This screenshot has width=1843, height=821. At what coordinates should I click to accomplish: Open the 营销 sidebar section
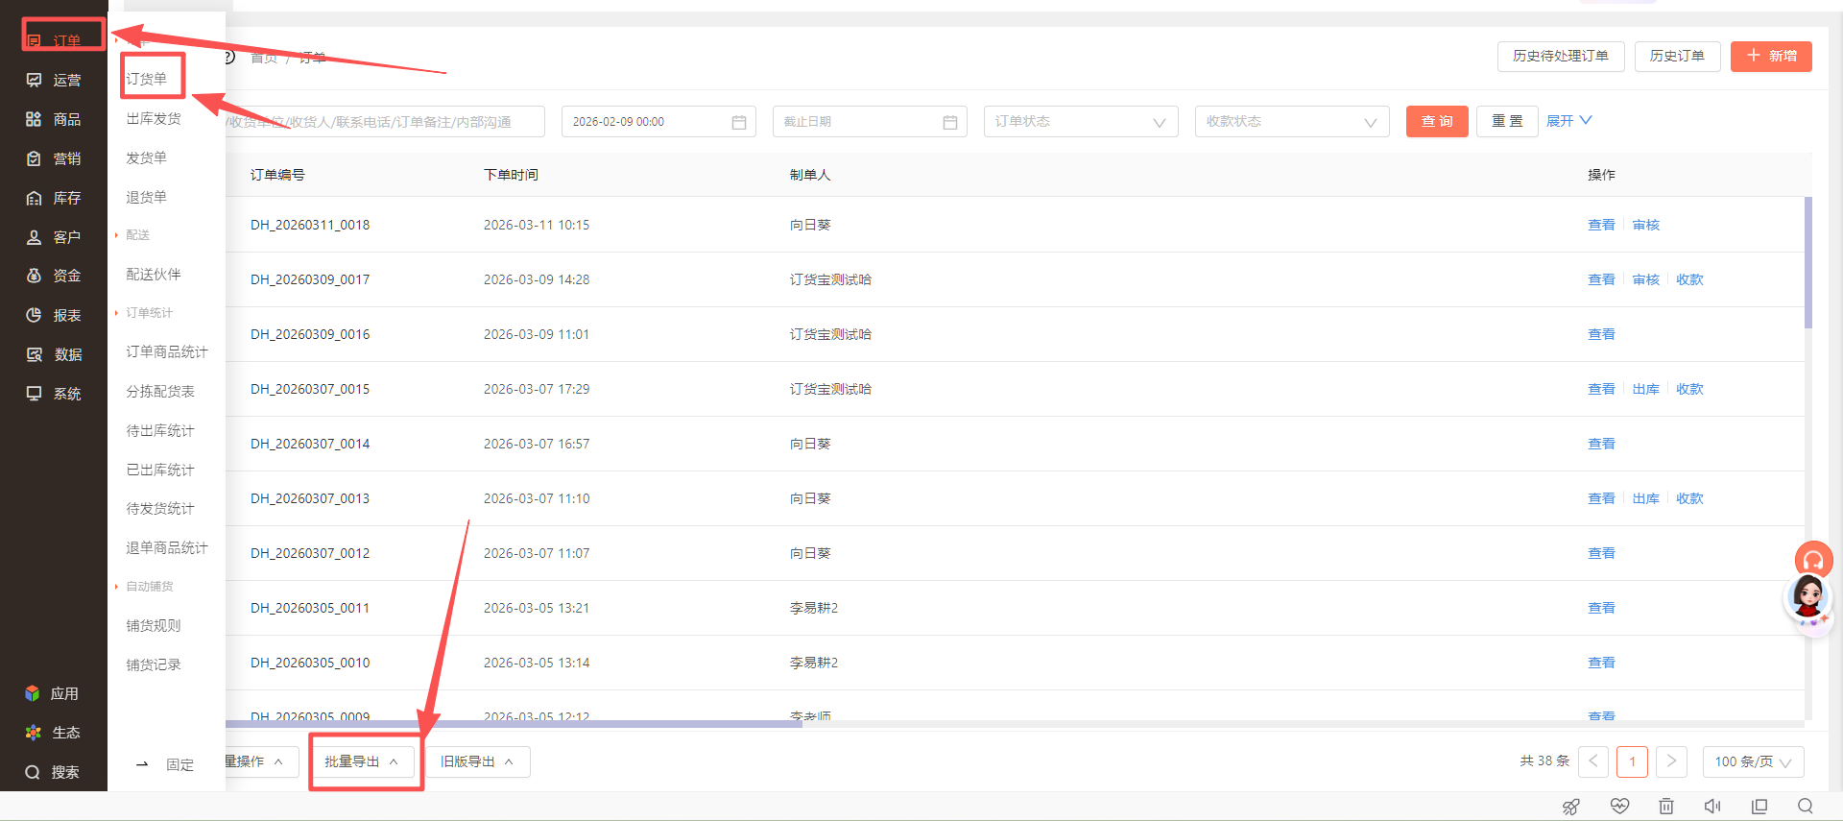[54, 158]
